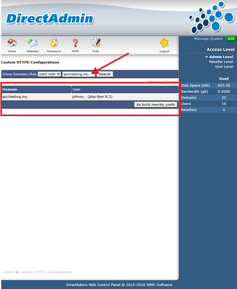Click the 838 messages badge
Screen dimensions: 237x289
[231, 39]
